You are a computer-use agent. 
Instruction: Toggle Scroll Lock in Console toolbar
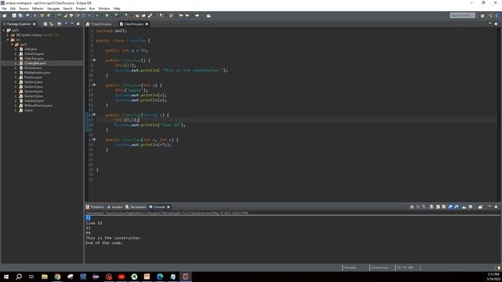(x=438, y=207)
